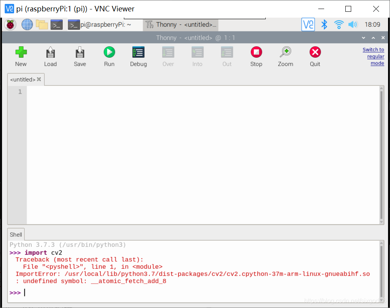390x308 pixels.
Task: Click the ImportError message line
Action: click(192, 274)
